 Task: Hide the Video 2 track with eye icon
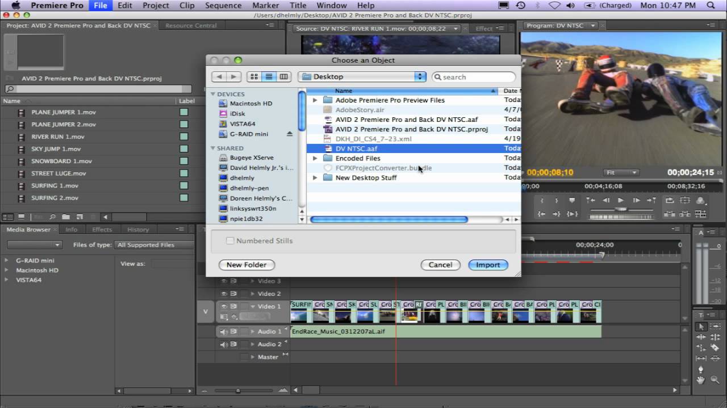[x=224, y=294]
